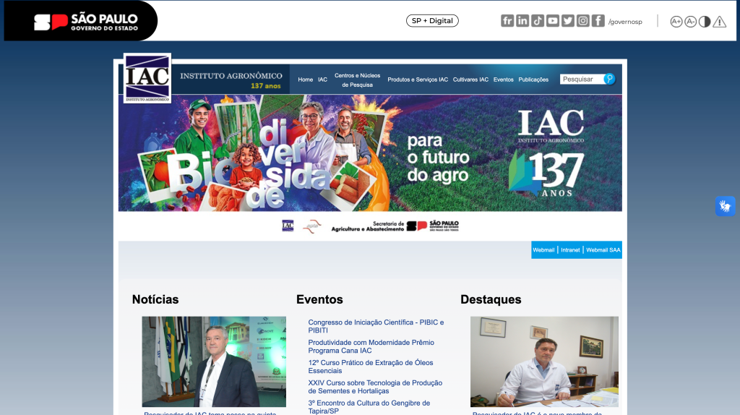The width and height of the screenshot is (740, 415).
Task: Open the Eventos menu item
Action: tap(504, 80)
